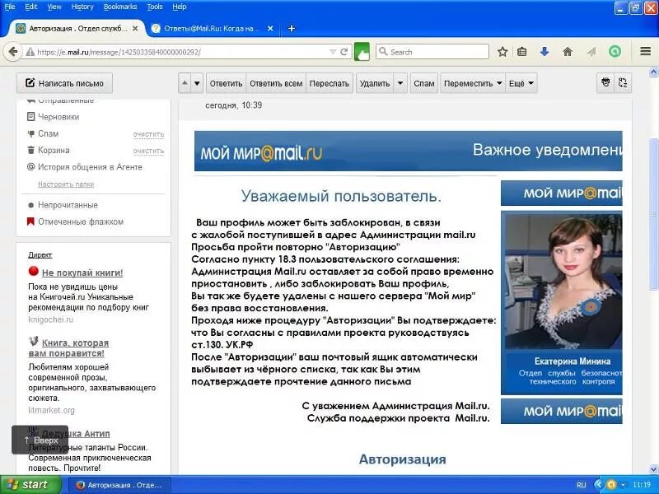Go to previous message with up arrow
659x494 pixels.
[x=185, y=83]
